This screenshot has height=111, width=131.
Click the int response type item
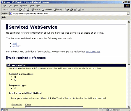pyautogui.click(x=15, y=88)
